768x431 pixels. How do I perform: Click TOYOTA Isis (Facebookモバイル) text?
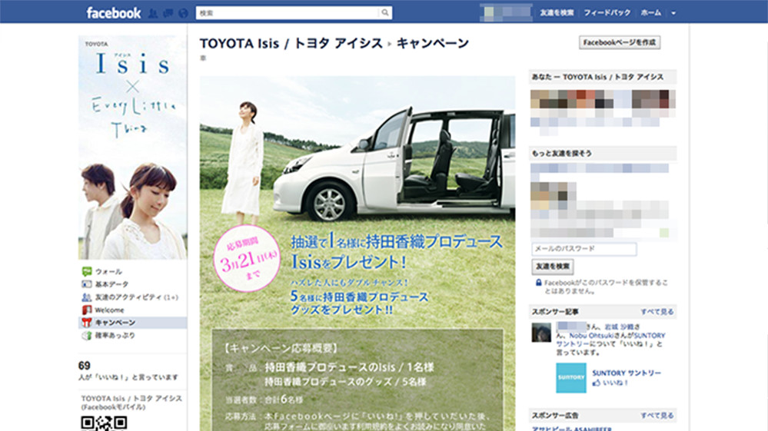coord(131,403)
